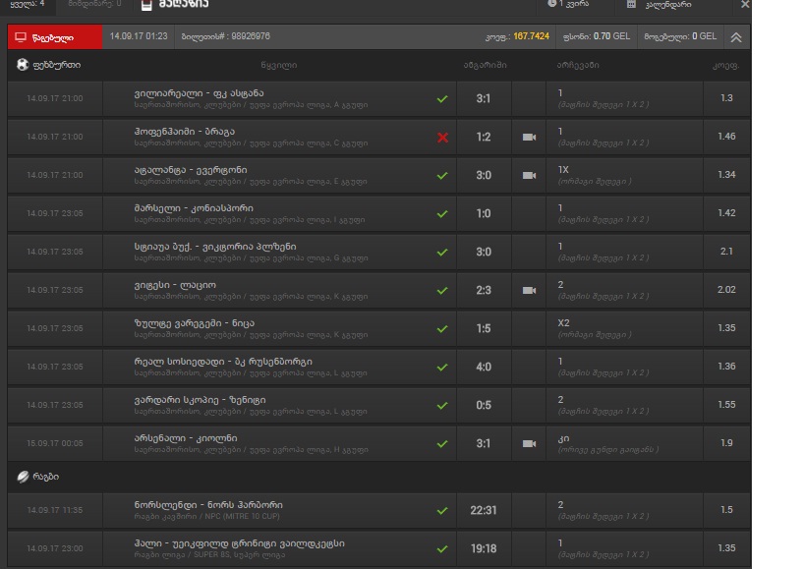Click the red X lost-mark in the 1:2 row
The width and height of the screenshot is (805, 569).
coord(442,137)
